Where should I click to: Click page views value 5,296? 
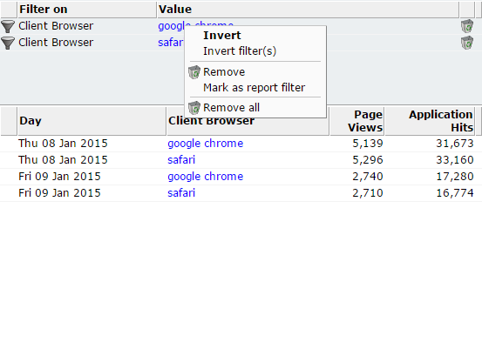[x=368, y=160]
